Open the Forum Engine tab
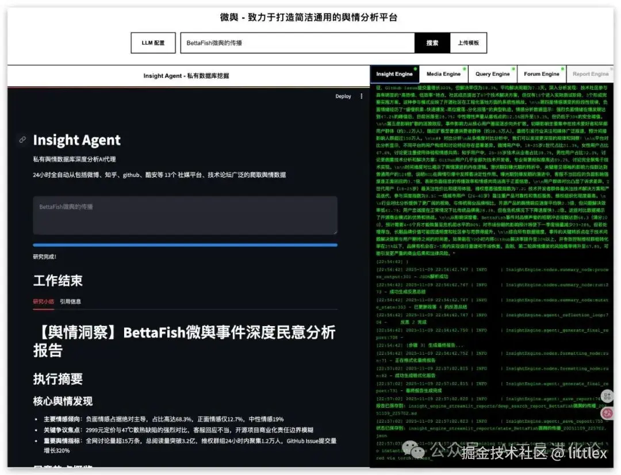 pos(542,74)
